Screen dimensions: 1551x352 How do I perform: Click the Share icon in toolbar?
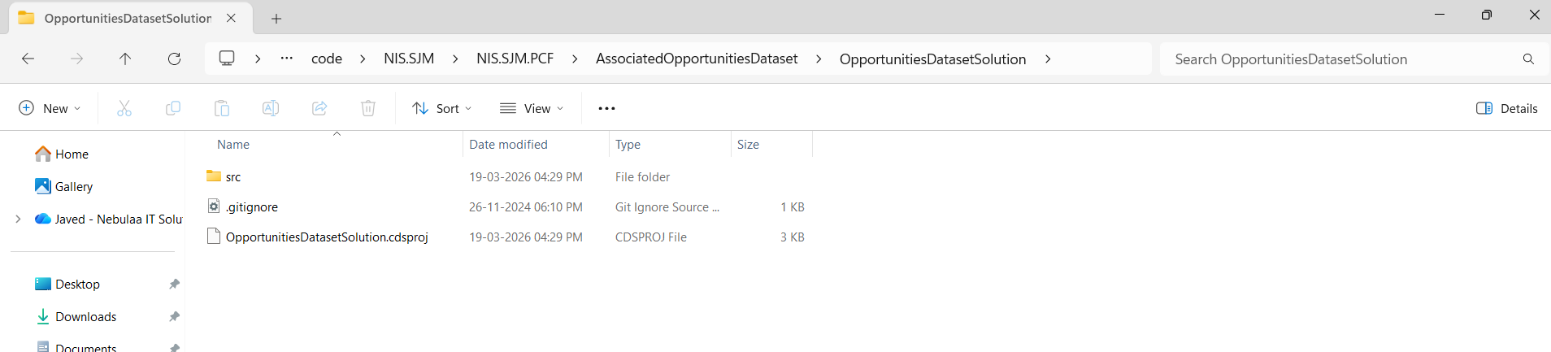click(x=319, y=108)
